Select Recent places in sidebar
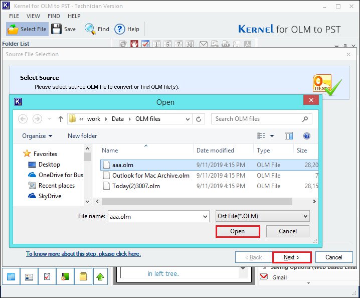 tap(52, 186)
